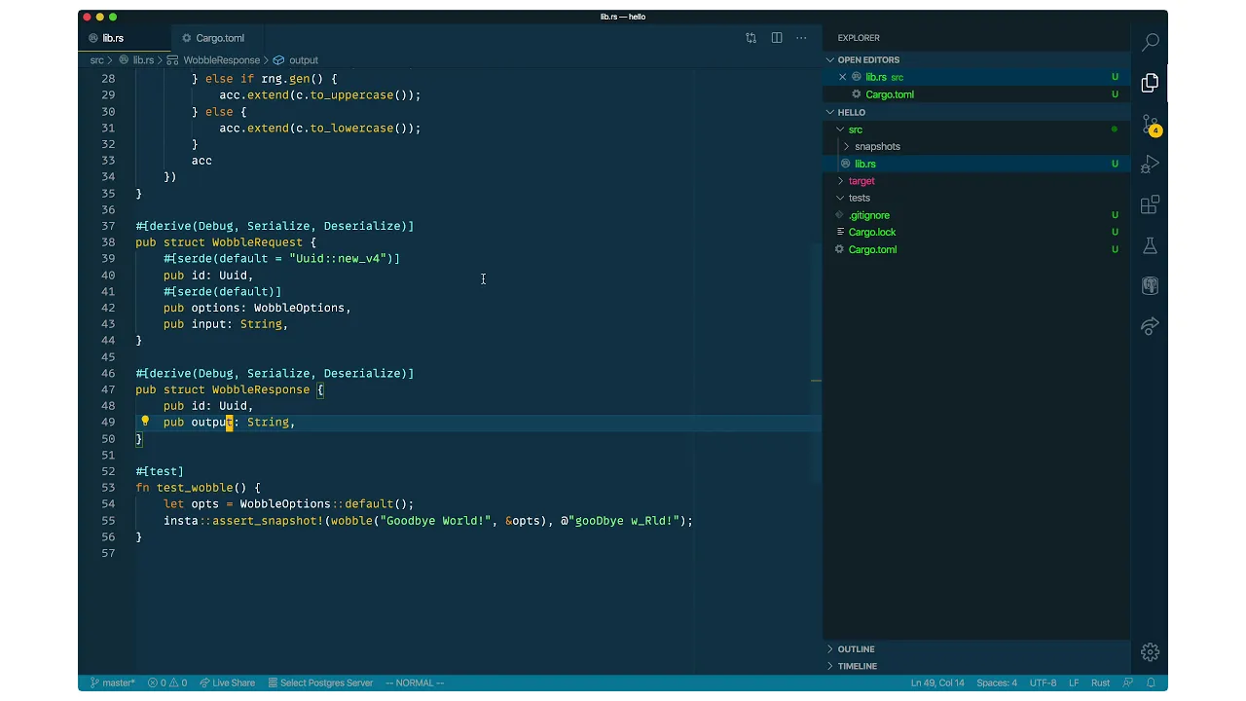Switch to the lib.rs editor tab
1246x701 pixels.
click(x=112, y=38)
